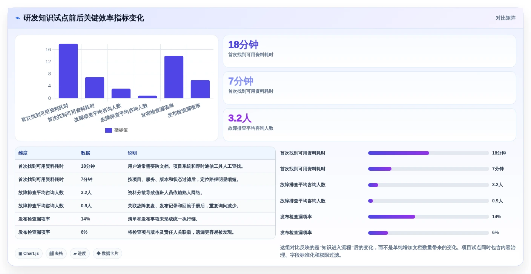Click the 说明 column header
Image resolution: width=531 pixels, height=274 pixels.
pyautogui.click(x=132, y=153)
